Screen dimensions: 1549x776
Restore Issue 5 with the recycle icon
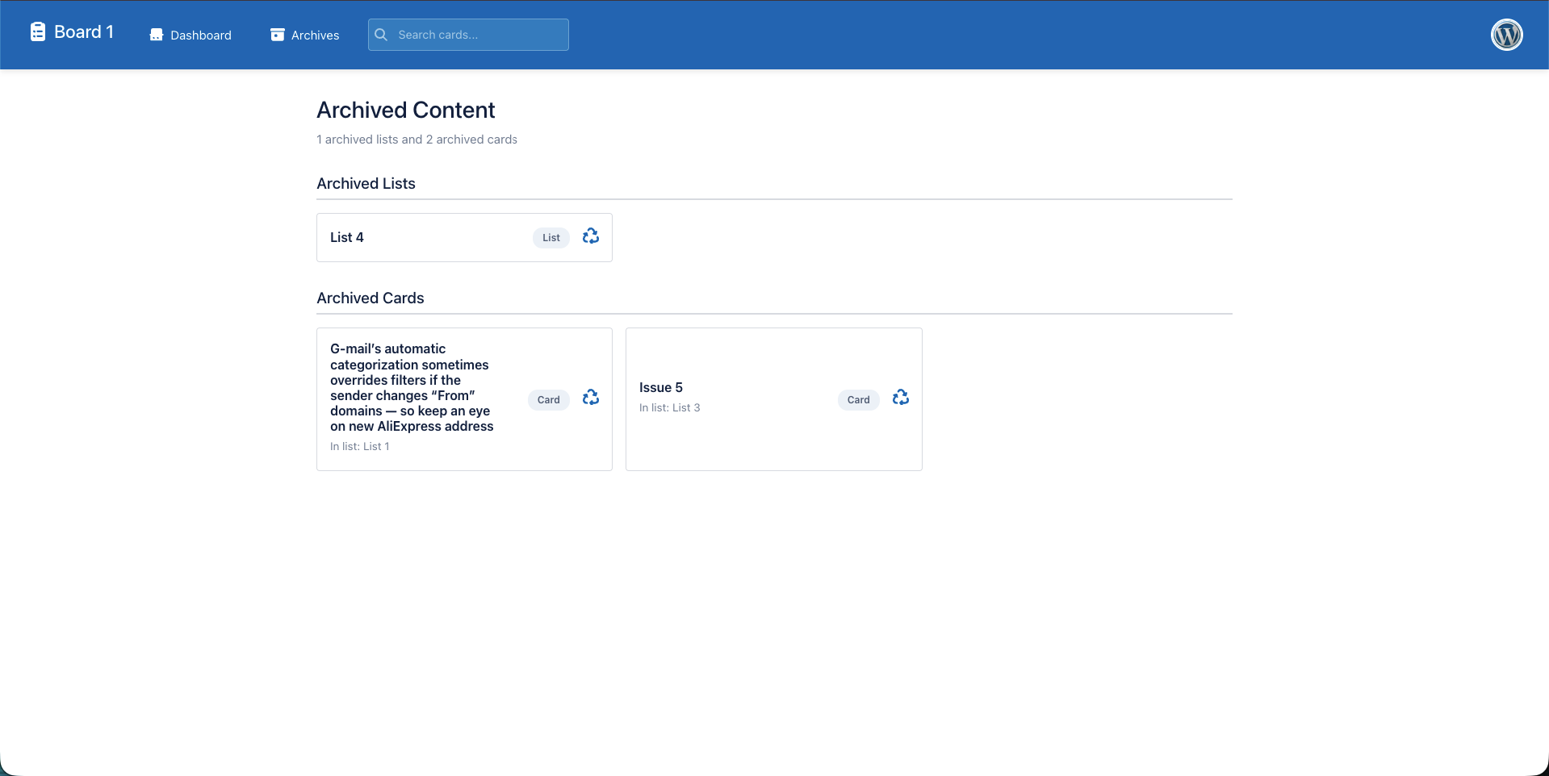click(x=900, y=397)
